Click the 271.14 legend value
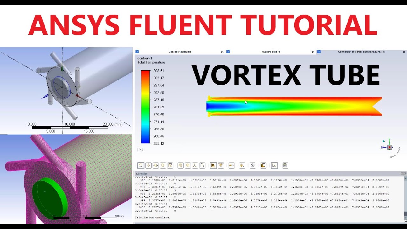Screen dimensions: 407x229 159,122
